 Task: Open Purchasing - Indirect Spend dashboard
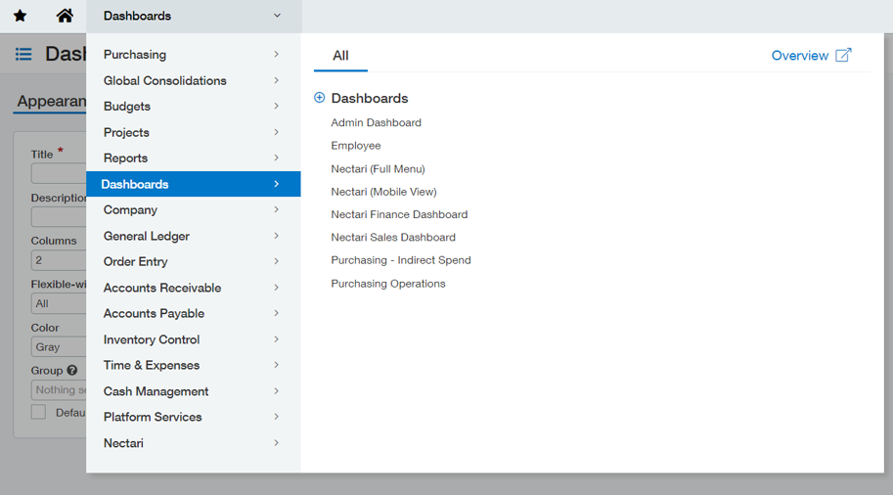[401, 260]
